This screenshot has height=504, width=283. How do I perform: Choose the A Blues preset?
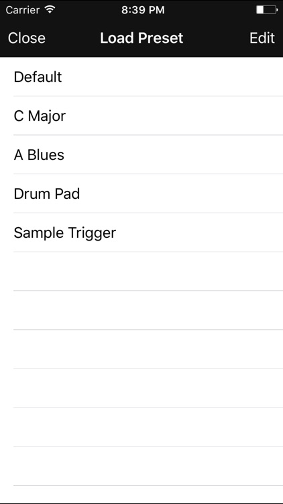(x=141, y=155)
